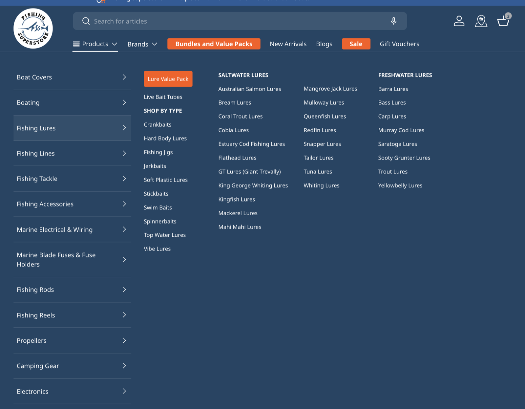Expand the Fishing Lures category chevron

[124, 128]
